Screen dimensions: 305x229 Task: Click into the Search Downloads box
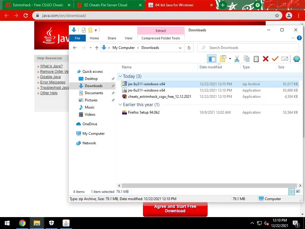[248, 48]
